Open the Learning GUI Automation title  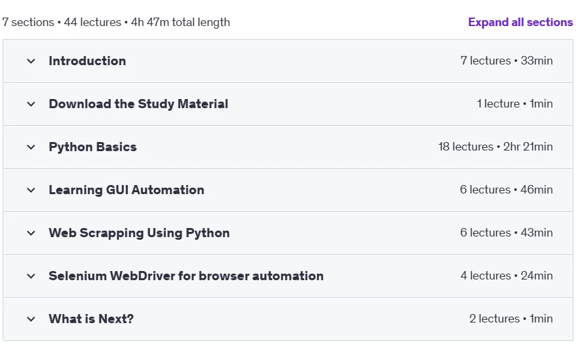pyautogui.click(x=127, y=190)
